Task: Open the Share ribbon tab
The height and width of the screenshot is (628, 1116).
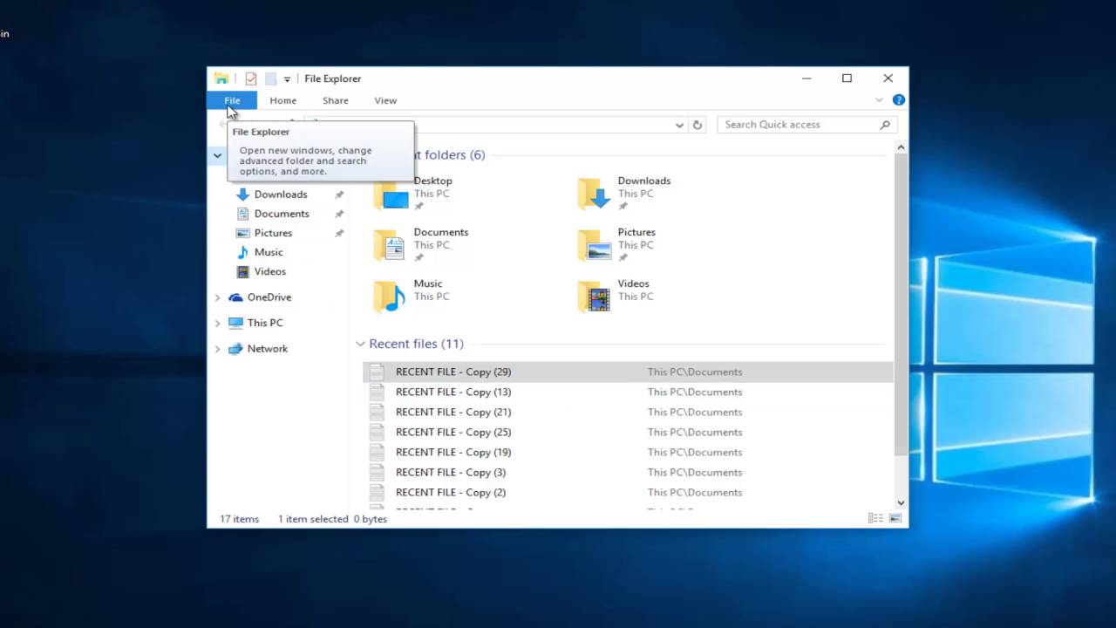Action: click(335, 100)
